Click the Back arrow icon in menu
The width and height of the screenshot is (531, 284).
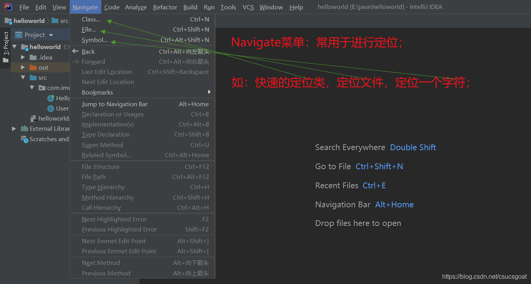(x=76, y=51)
